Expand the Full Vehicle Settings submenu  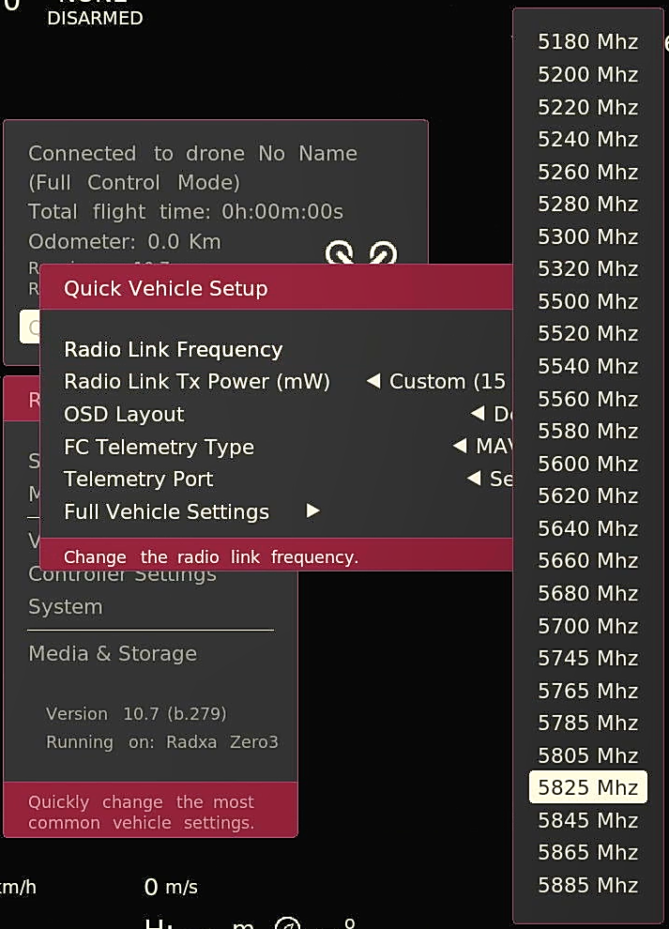coord(166,512)
